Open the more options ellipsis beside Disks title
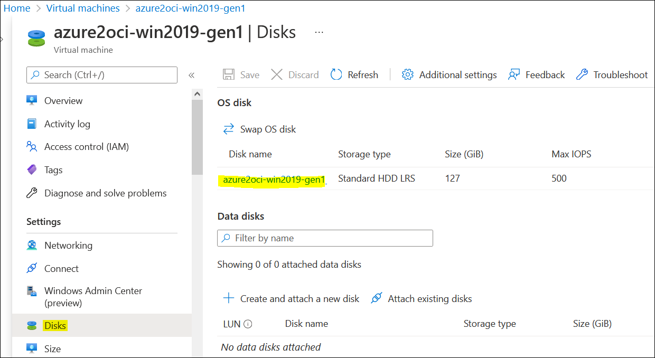The image size is (655, 358). coord(319,32)
